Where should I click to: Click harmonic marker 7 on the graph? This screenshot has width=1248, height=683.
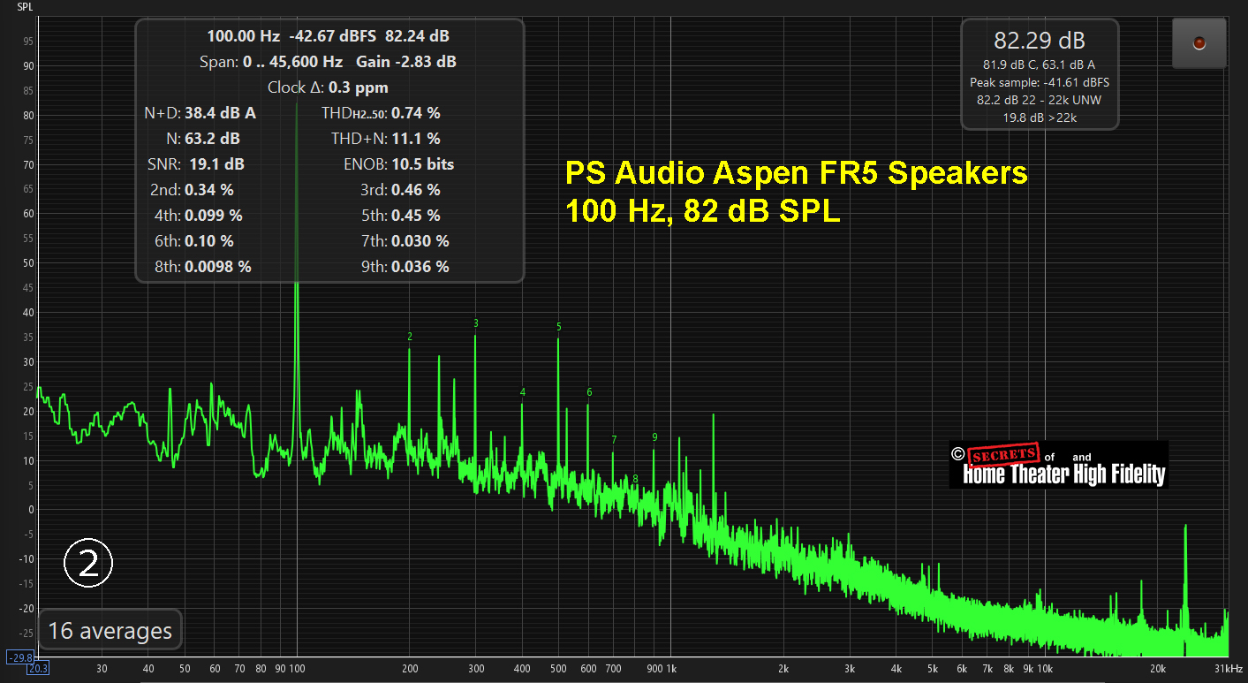[x=614, y=440]
